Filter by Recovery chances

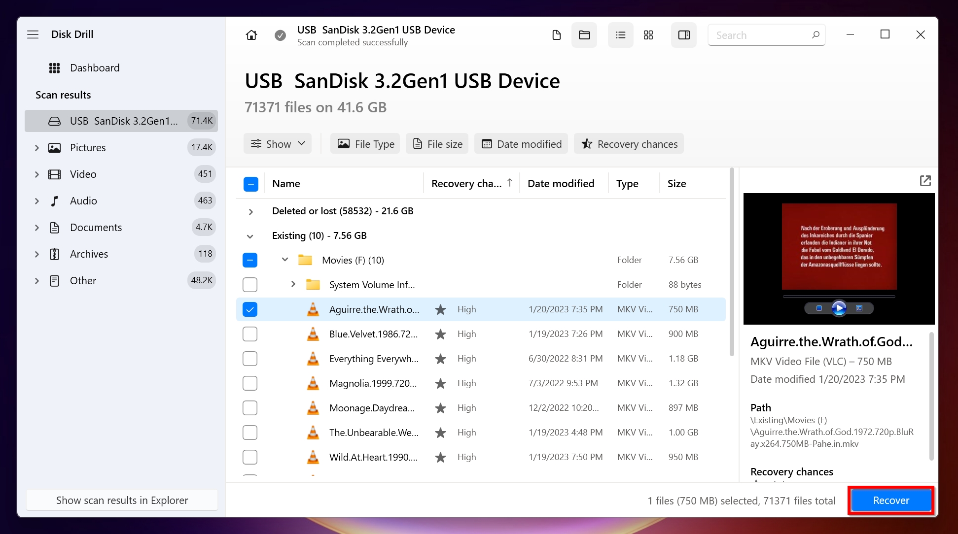pos(629,144)
